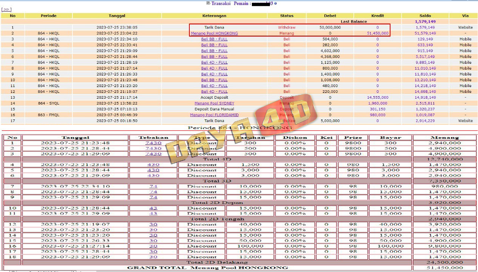Open the Menang Pool SYDNEY link
478x272 pixels.
[x=214, y=103]
